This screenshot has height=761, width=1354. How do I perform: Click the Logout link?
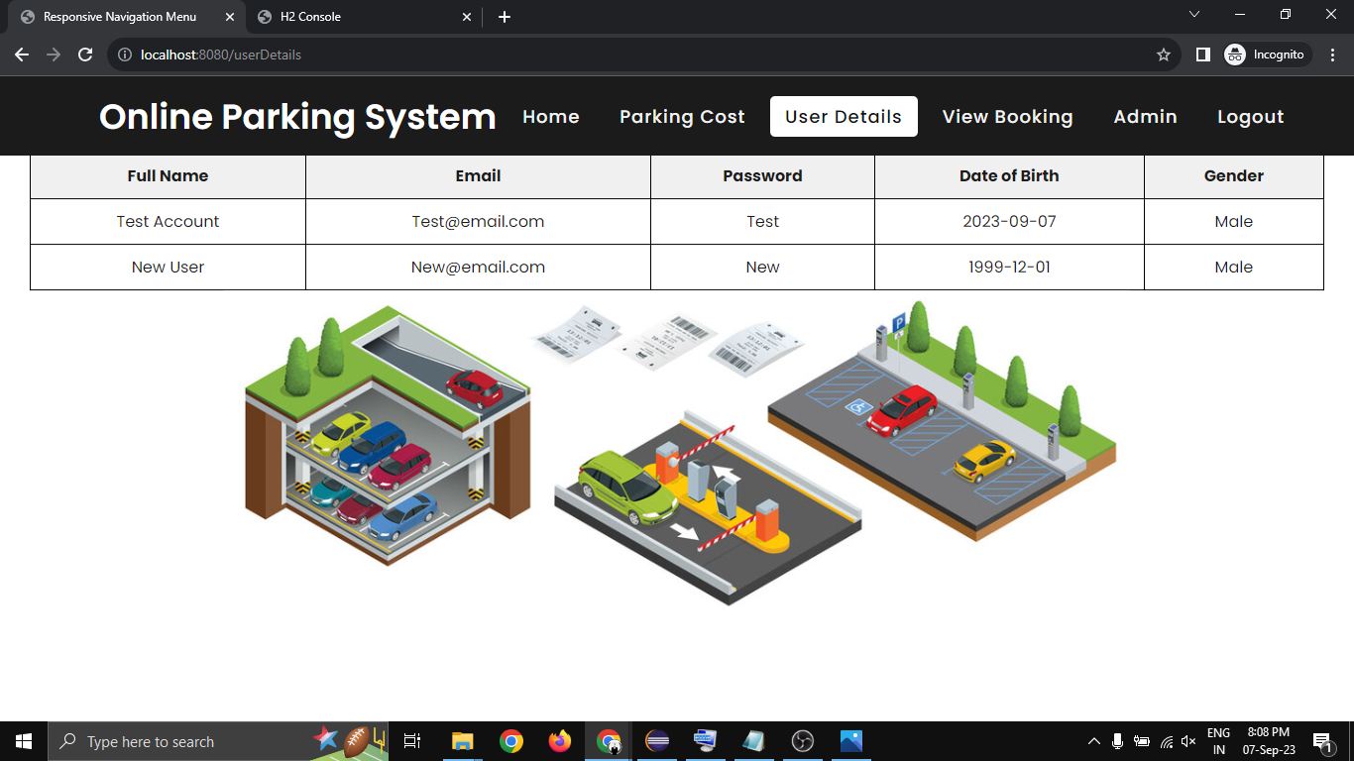point(1250,117)
